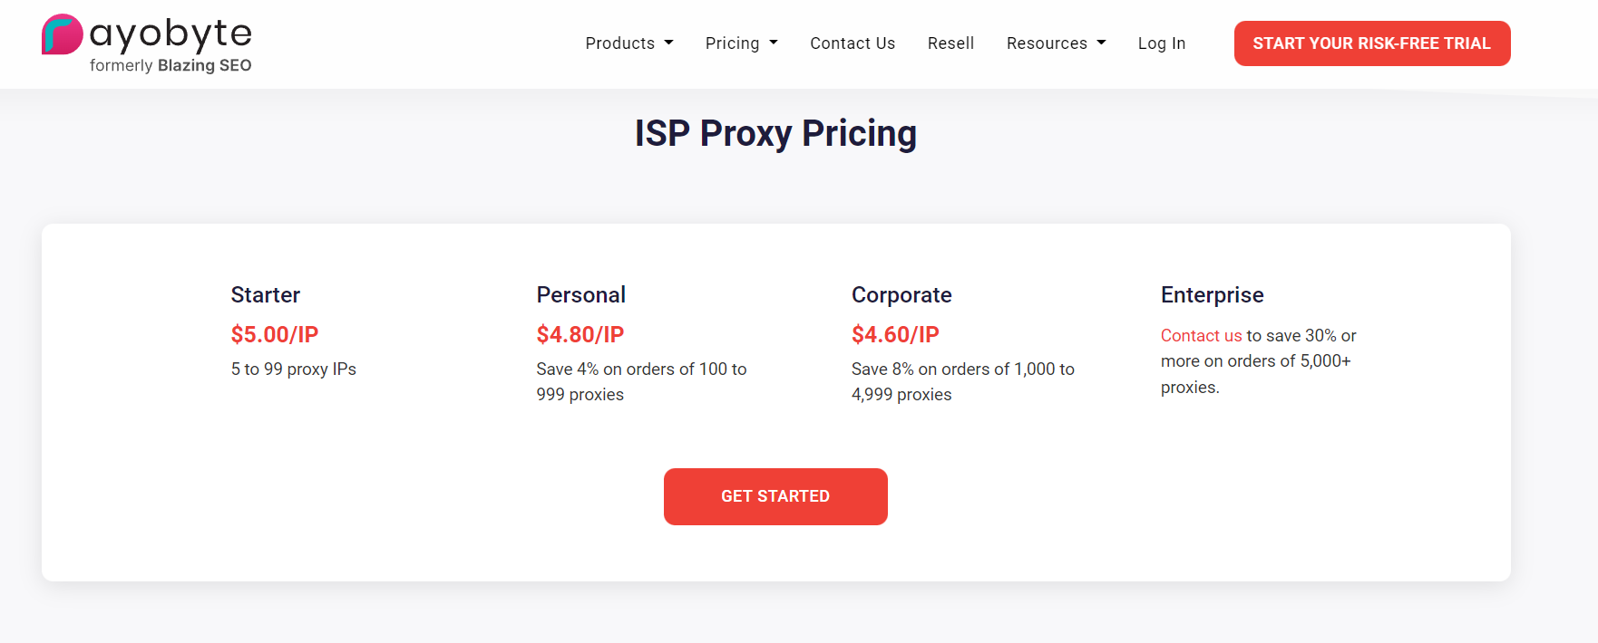This screenshot has width=1598, height=643.
Task: Go to the Contact Us page
Action: 853,43
